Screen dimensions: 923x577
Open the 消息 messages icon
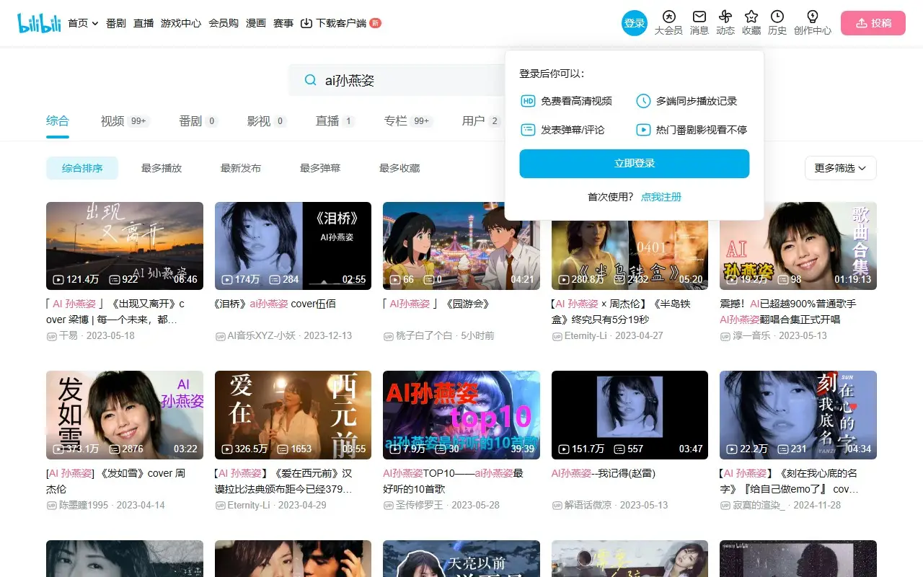[699, 17]
